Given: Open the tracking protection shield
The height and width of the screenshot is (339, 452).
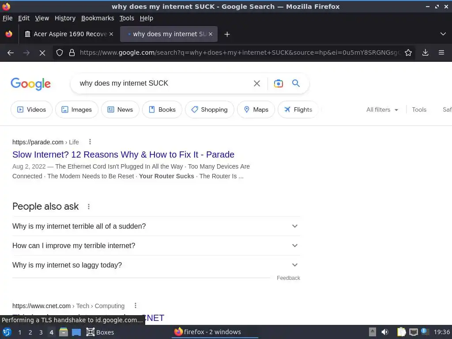Looking at the screenshot, I should click(60, 53).
